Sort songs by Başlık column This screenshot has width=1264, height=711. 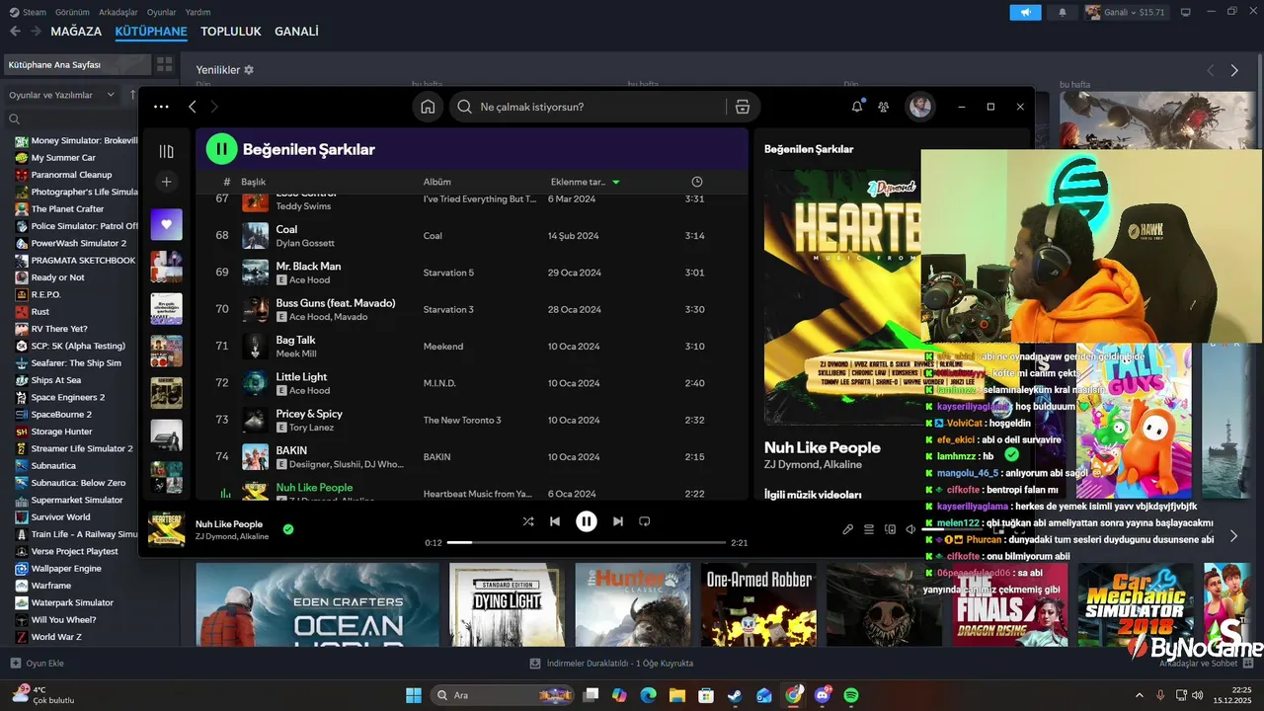[254, 182]
